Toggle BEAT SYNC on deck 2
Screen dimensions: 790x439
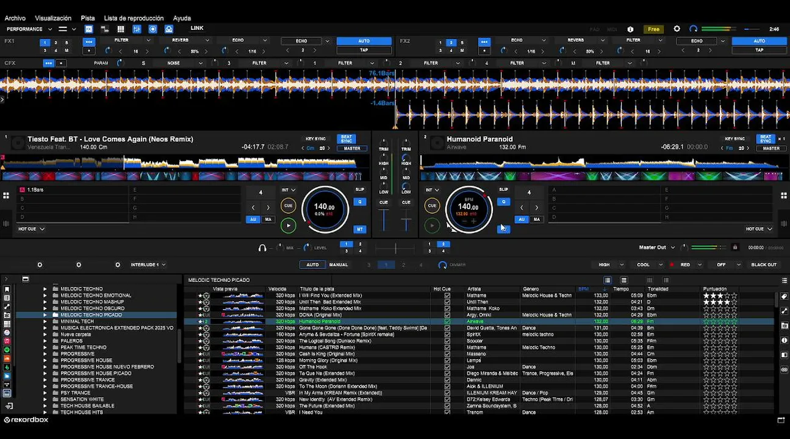click(x=766, y=139)
